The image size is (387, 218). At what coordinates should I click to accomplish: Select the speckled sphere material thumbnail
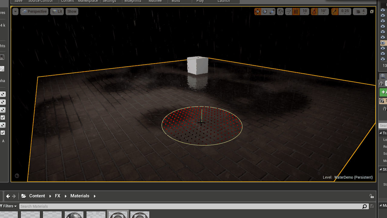pyautogui.click(x=74, y=214)
